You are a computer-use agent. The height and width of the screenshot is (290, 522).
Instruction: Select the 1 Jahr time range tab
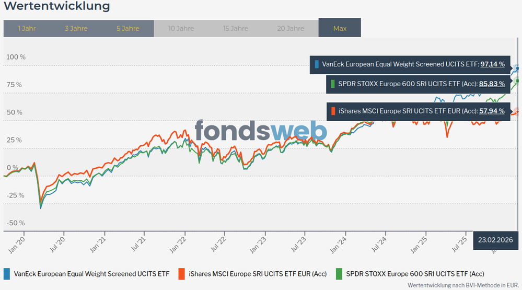tap(27, 28)
